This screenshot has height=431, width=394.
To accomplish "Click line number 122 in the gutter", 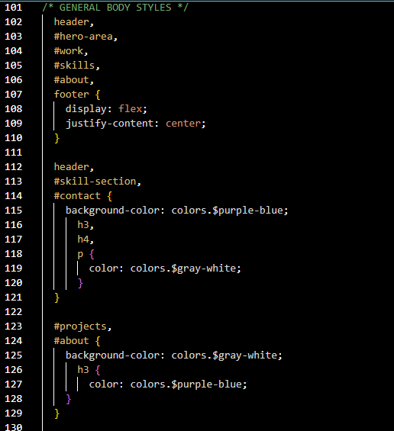I will (x=13, y=312).
